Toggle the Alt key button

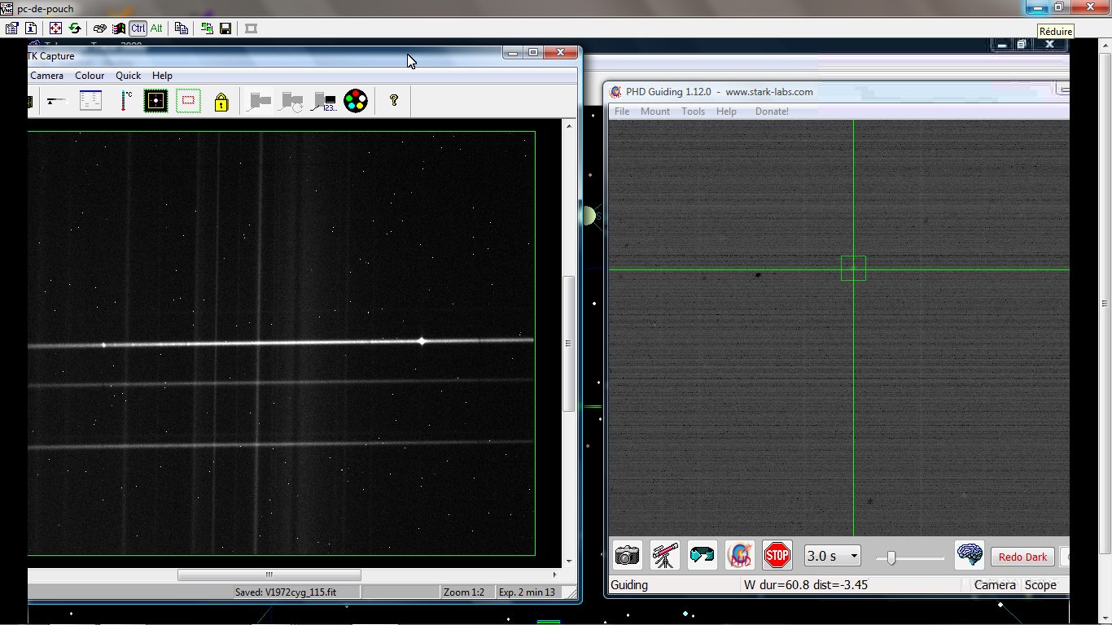coord(156,28)
